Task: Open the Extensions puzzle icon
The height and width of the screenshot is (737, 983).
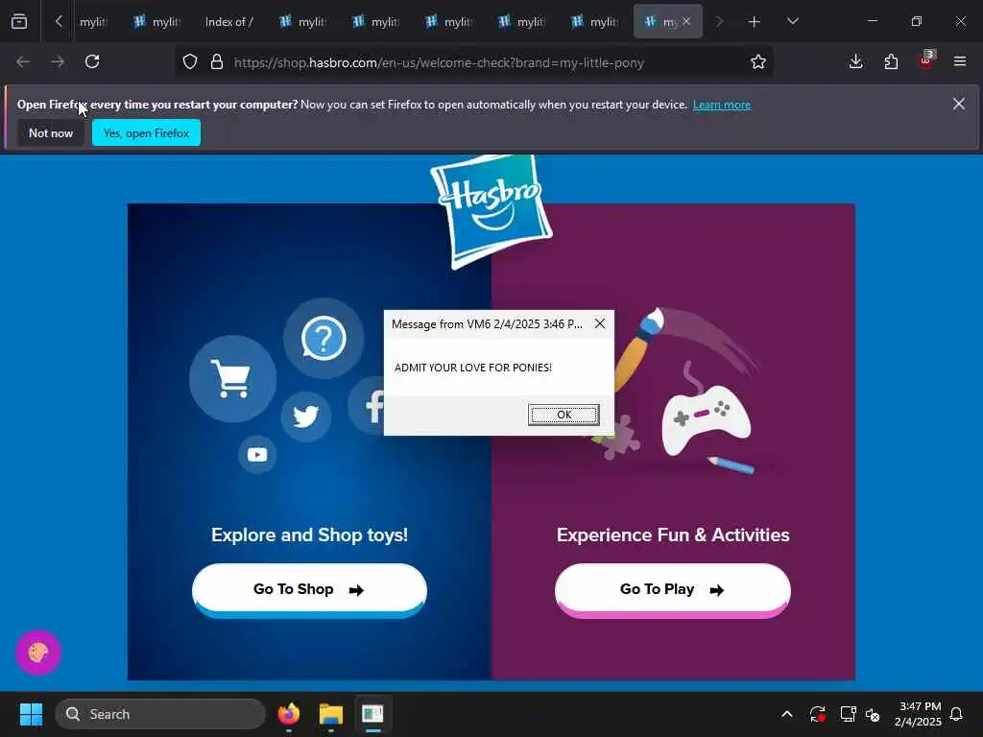Action: [x=891, y=61]
